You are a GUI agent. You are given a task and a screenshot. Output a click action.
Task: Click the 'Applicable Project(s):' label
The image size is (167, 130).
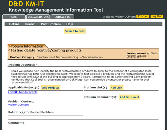24,87
